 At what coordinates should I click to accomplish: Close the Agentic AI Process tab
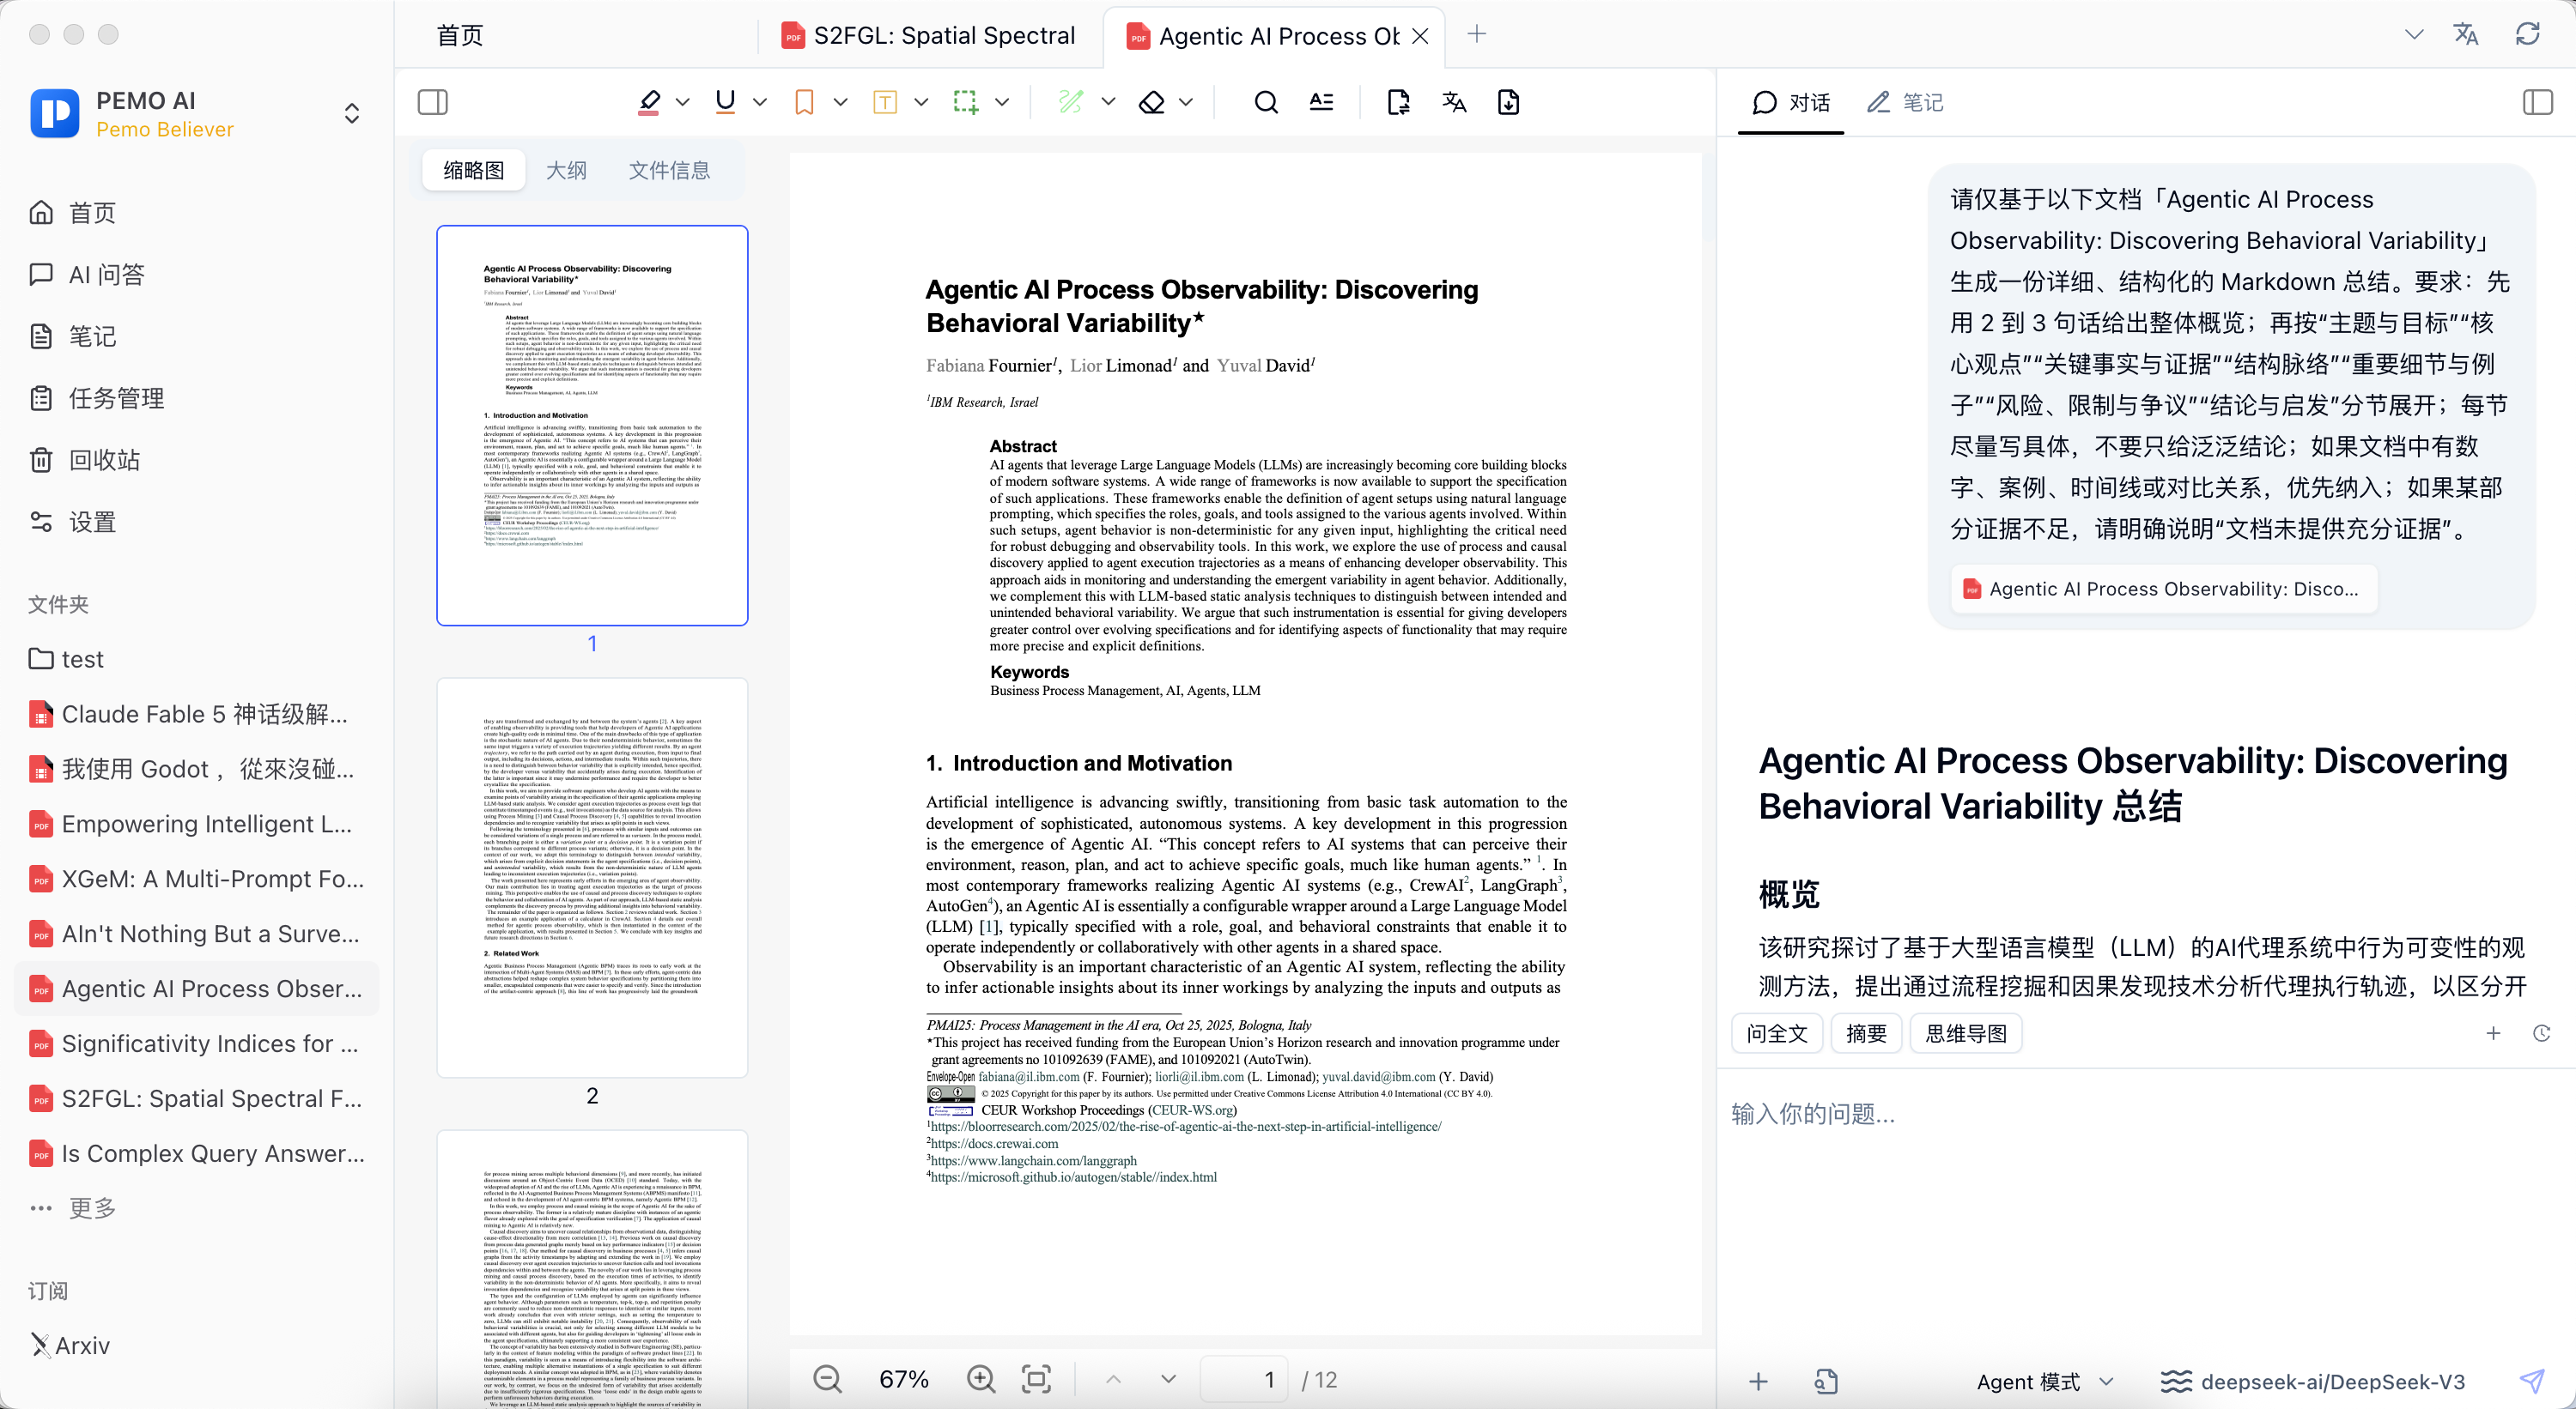pyautogui.click(x=1420, y=36)
